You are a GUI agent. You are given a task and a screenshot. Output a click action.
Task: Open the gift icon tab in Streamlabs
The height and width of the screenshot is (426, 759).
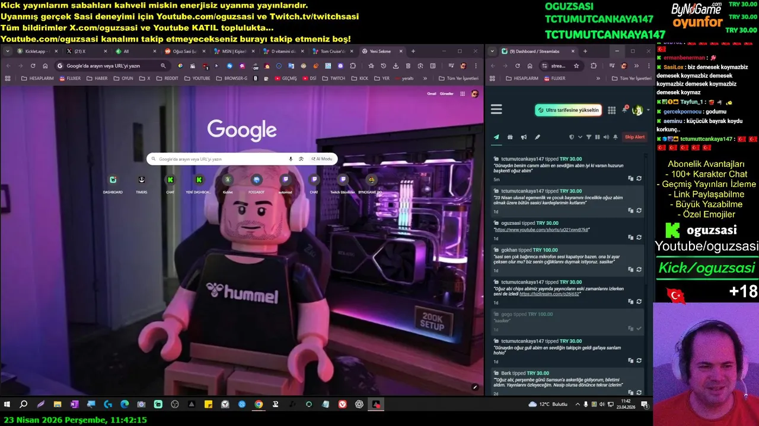click(x=510, y=137)
